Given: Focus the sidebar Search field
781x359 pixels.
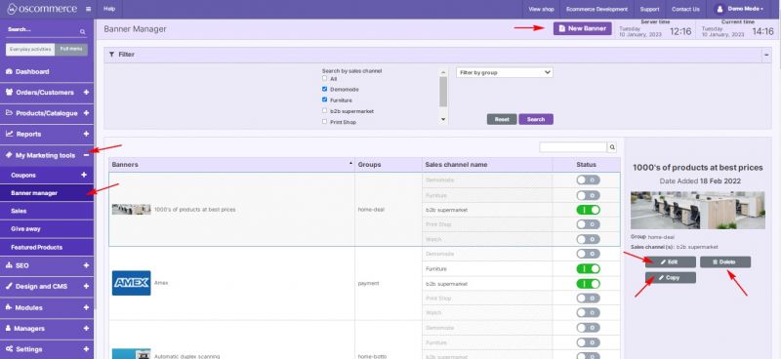Looking at the screenshot, I should click(42, 30).
